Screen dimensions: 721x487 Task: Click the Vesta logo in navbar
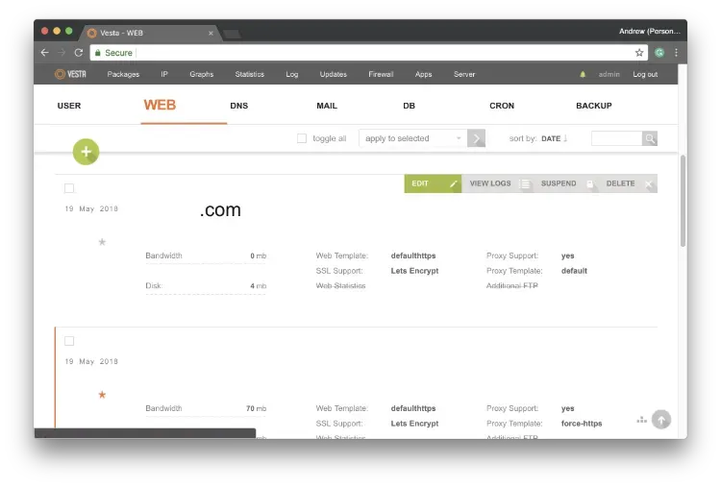(70, 74)
